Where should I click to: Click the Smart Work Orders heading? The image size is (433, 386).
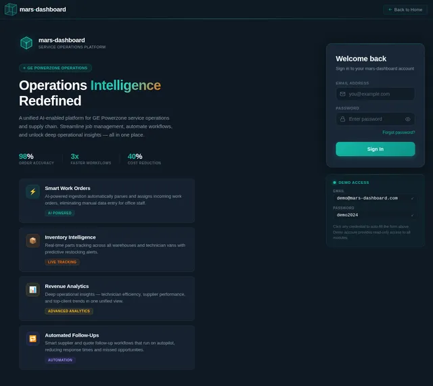pyautogui.click(x=68, y=188)
